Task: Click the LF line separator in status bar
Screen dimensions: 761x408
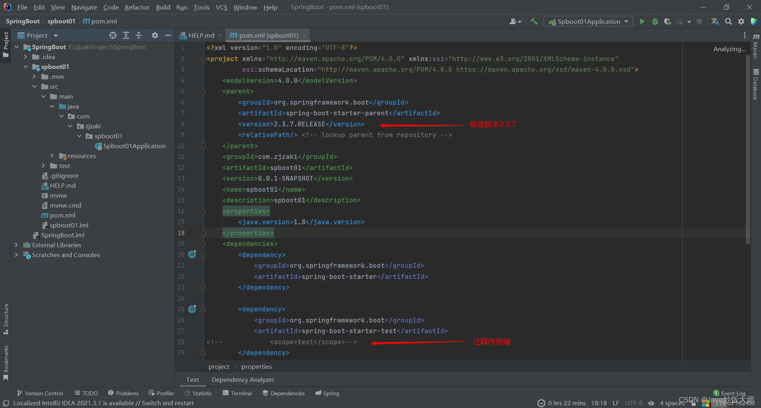Action: (x=616, y=403)
